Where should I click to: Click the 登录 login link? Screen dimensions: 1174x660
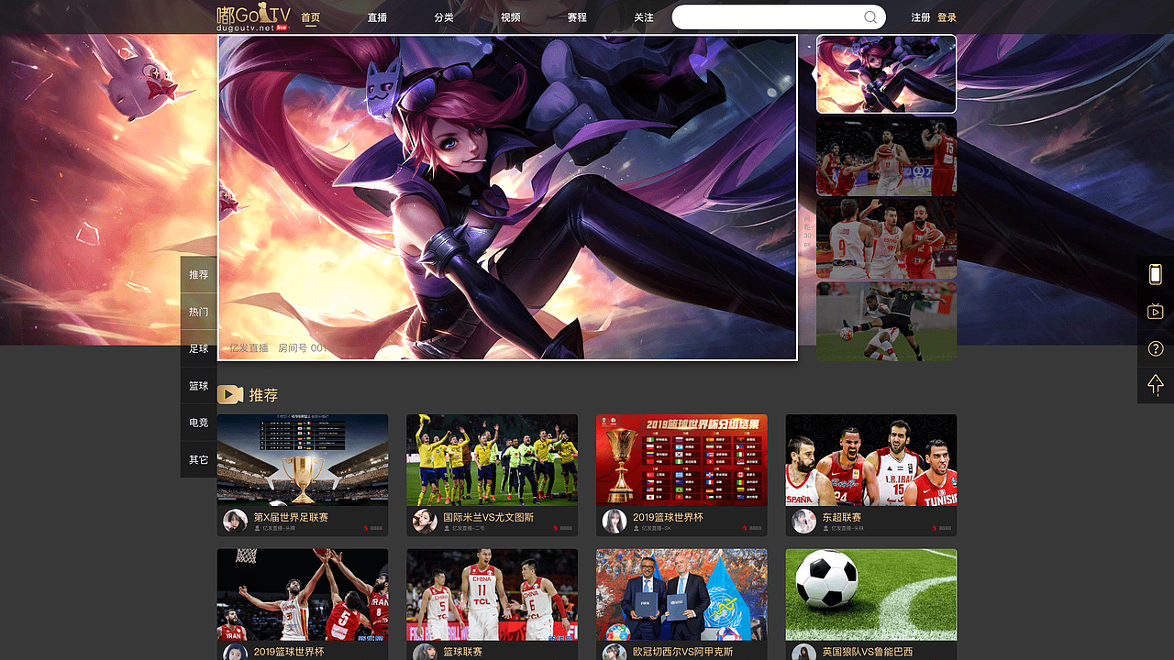947,17
